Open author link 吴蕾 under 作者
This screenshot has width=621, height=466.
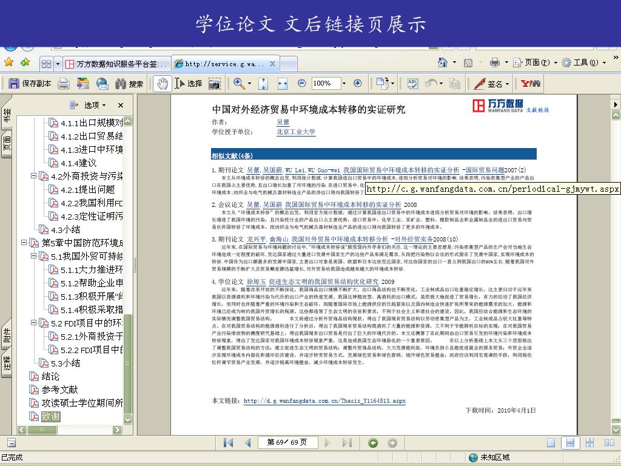click(283, 122)
